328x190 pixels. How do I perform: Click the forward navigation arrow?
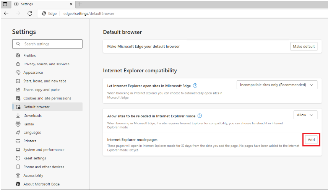tap(18, 13)
